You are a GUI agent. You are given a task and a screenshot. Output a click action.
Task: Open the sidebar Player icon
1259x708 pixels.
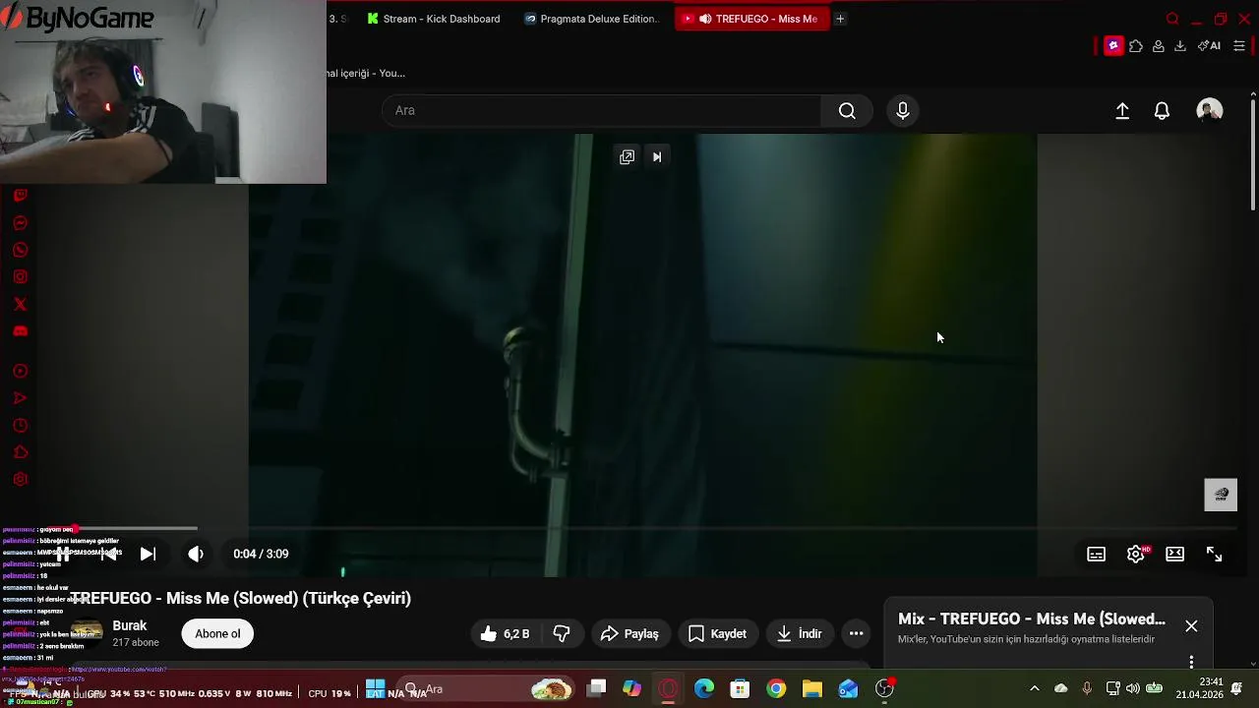(20, 371)
